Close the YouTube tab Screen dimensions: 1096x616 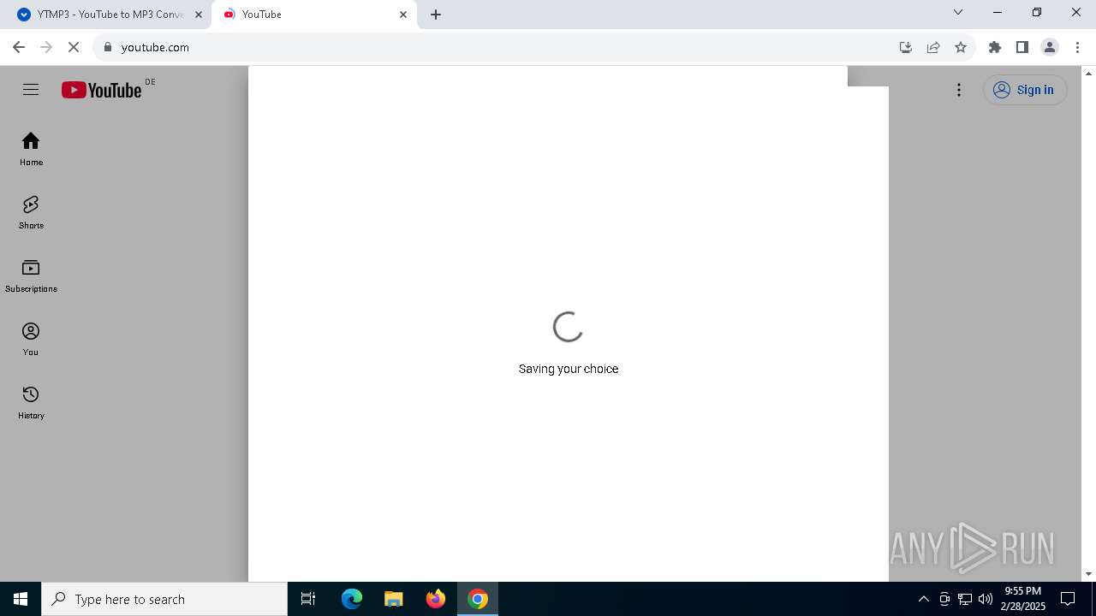(403, 15)
